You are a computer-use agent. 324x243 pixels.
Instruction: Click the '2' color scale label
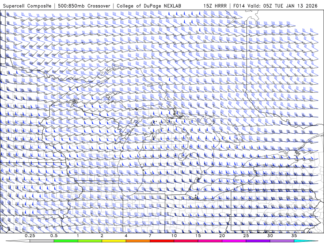[x=102, y=236]
